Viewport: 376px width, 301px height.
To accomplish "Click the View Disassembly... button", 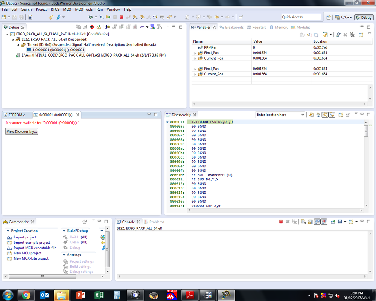I will pyautogui.click(x=22, y=131).
